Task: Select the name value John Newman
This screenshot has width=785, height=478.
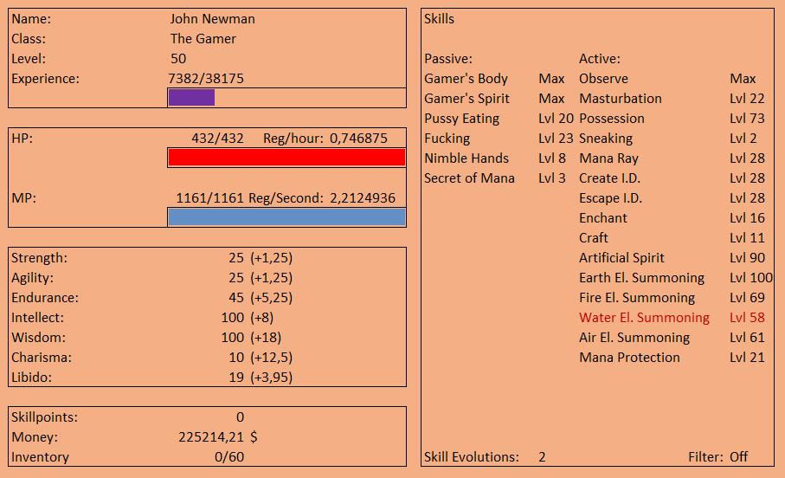Action: (x=212, y=19)
